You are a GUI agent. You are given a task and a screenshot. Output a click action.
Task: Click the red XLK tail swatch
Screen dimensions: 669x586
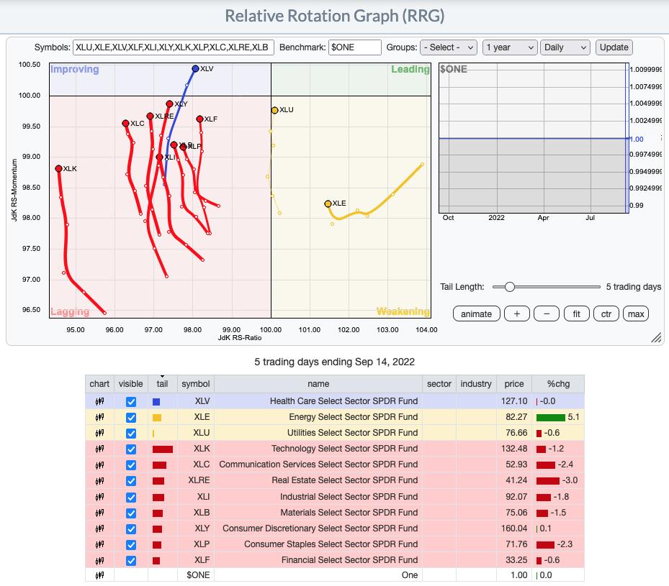(x=163, y=449)
